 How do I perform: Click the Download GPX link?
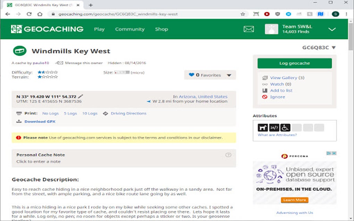pos(40,122)
